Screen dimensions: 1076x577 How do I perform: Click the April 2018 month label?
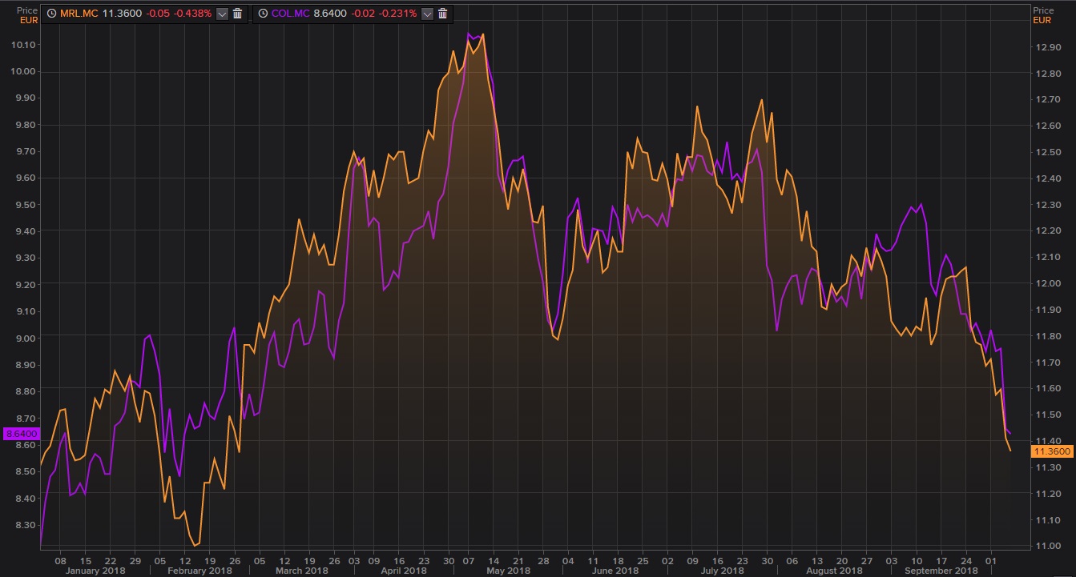(x=403, y=571)
